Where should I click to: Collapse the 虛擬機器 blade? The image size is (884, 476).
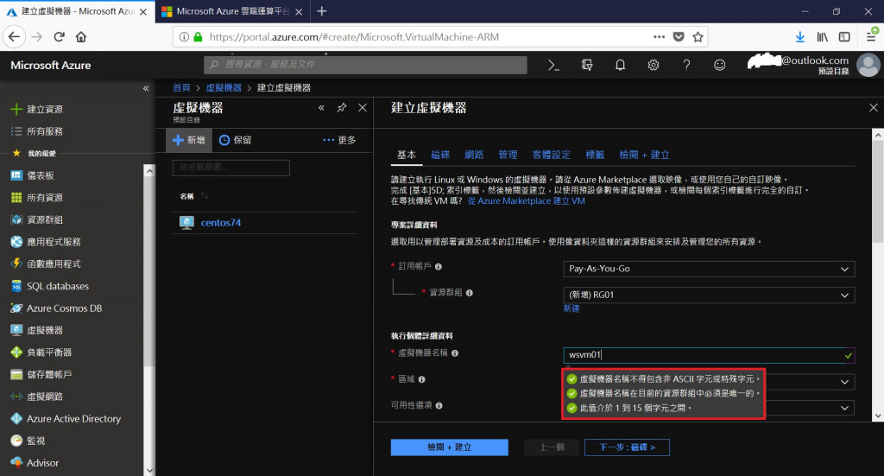click(321, 108)
